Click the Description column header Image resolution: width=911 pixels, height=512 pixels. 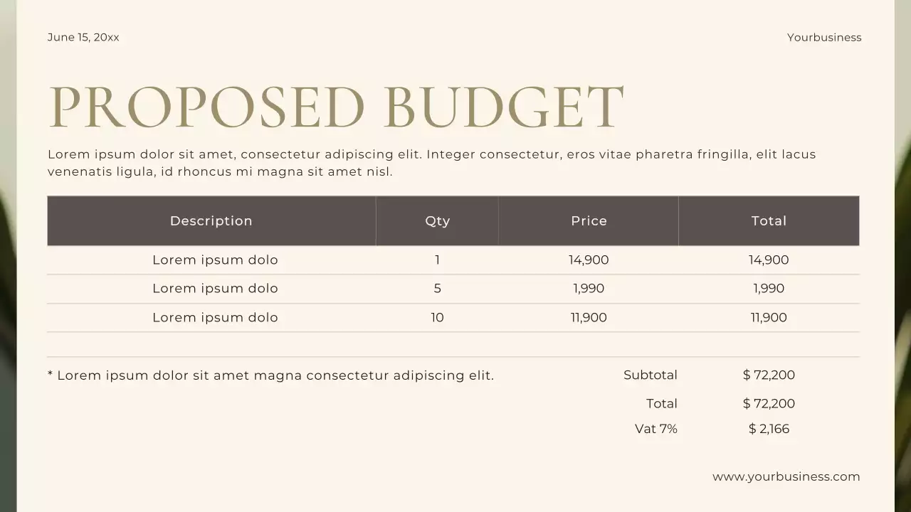pyautogui.click(x=211, y=221)
